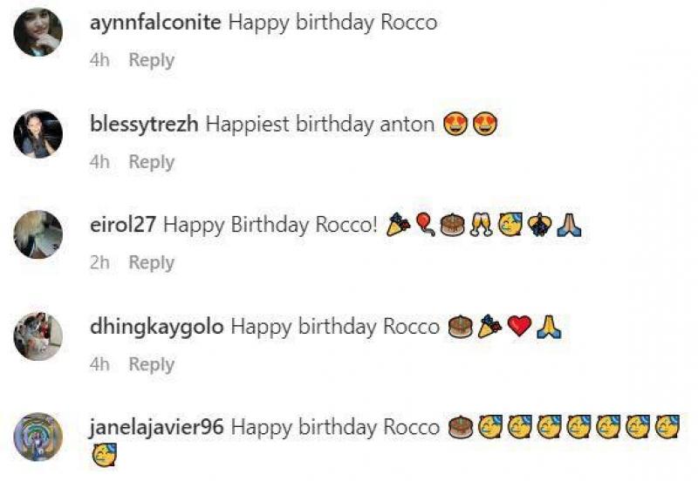Click eirol27's avatar thumbnail
Image resolution: width=698 pixels, height=481 pixels.
click(38, 235)
